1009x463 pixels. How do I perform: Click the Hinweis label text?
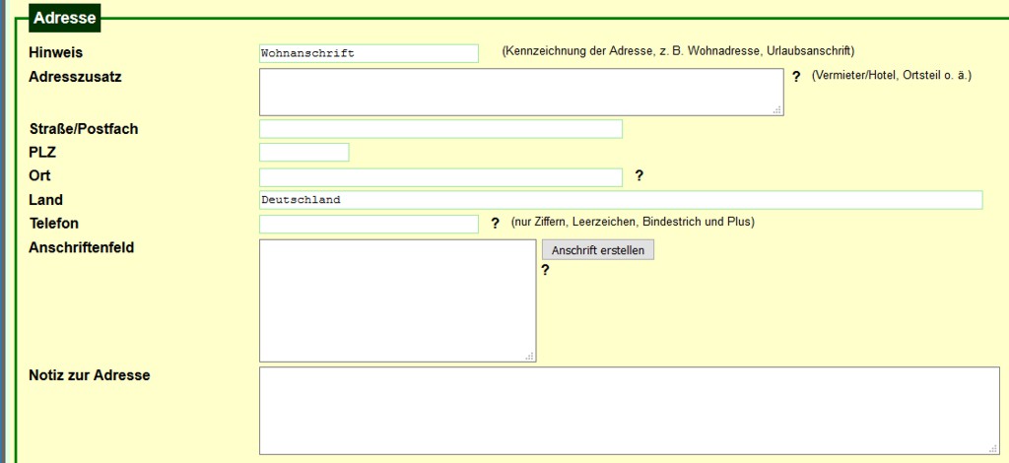coord(56,52)
